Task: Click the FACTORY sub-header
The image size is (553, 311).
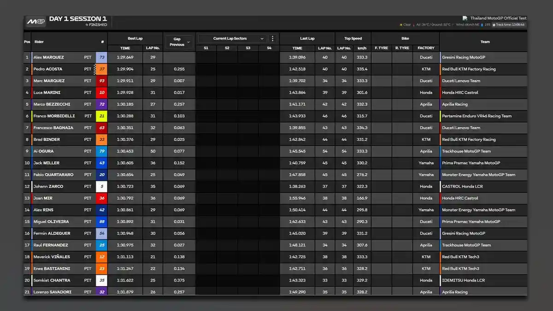Action: 426,48
